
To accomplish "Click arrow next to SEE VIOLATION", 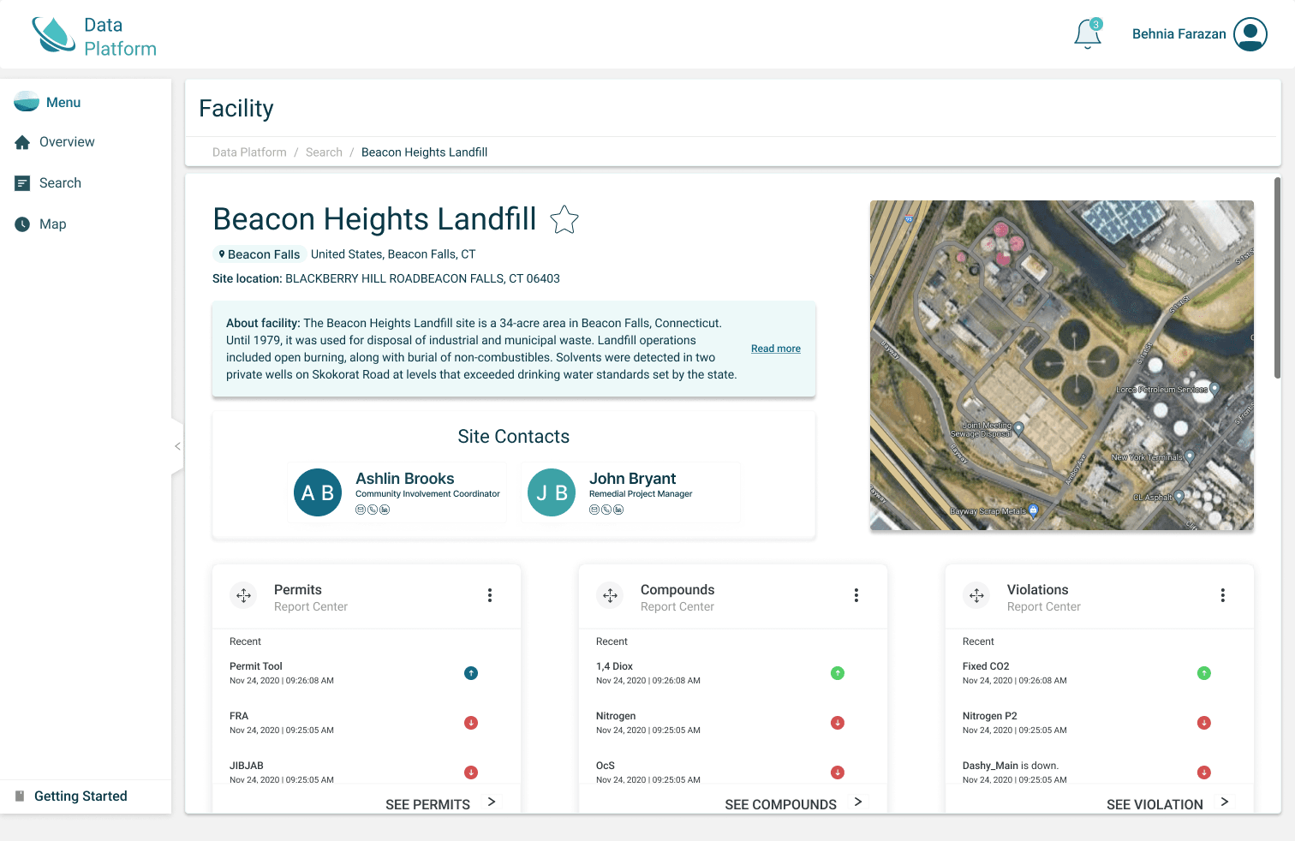I will click(x=1225, y=802).
